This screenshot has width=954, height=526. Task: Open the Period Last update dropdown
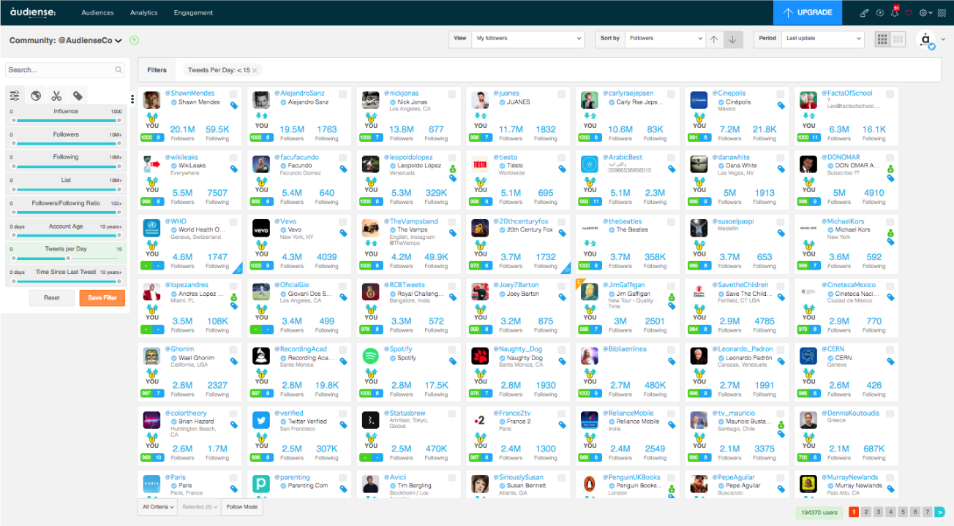pyautogui.click(x=822, y=39)
